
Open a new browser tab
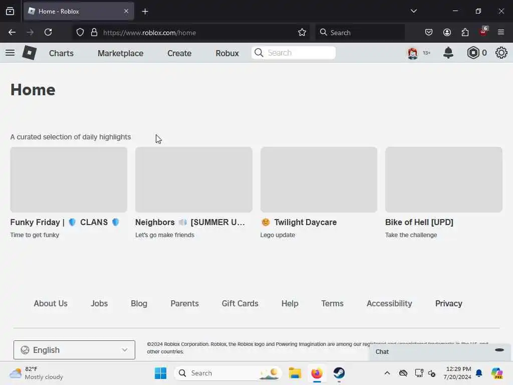pyautogui.click(x=145, y=12)
